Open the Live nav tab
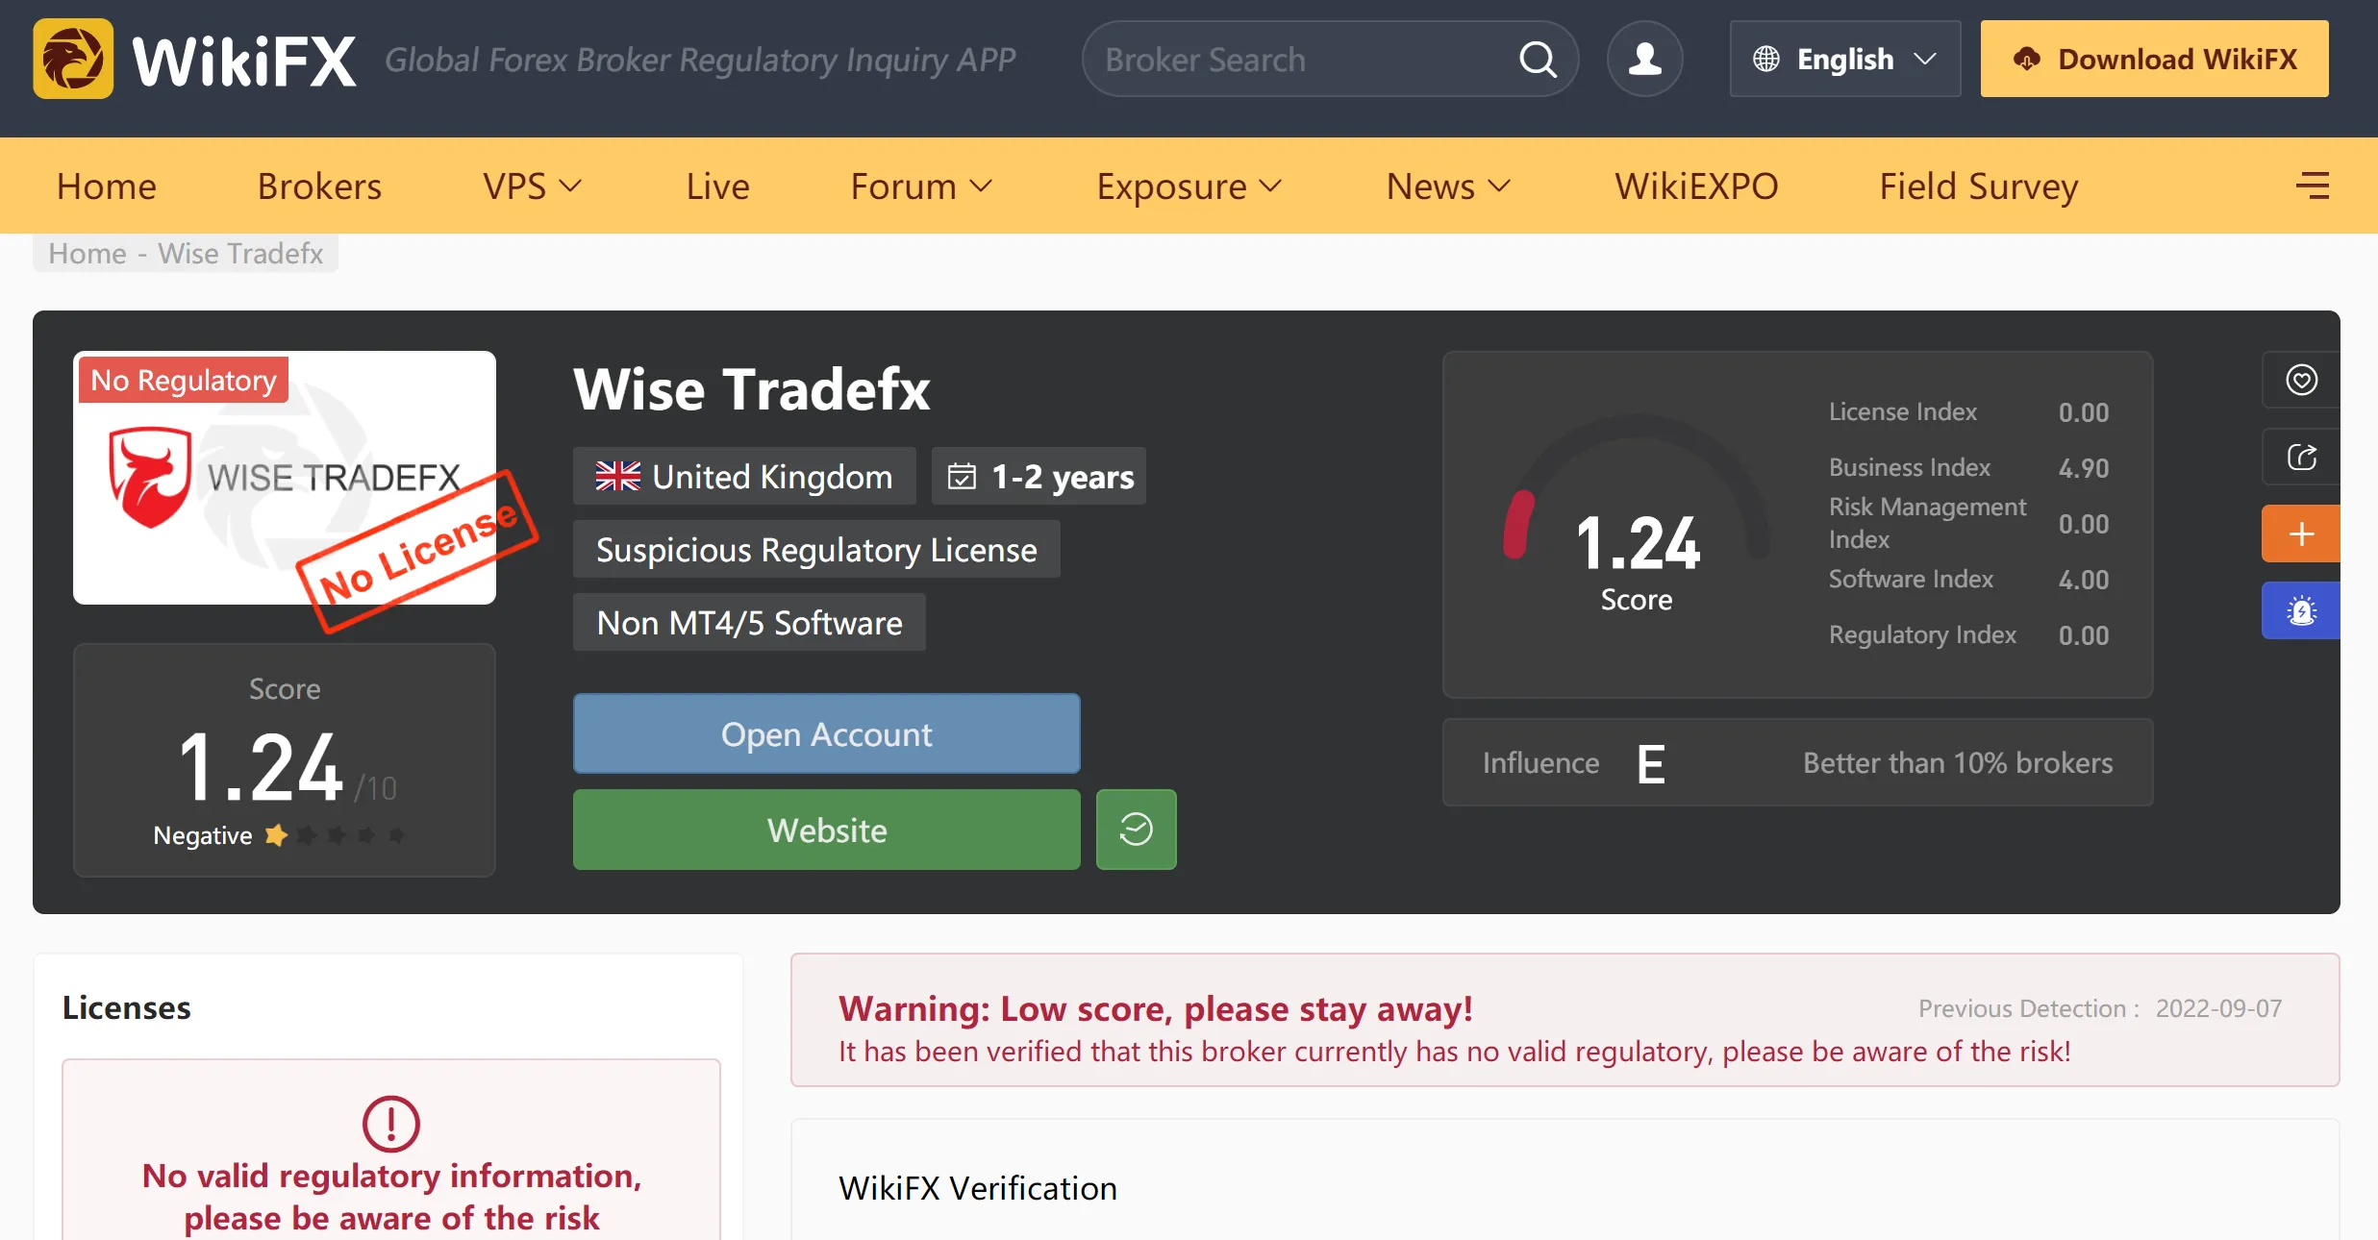 pos(717,186)
